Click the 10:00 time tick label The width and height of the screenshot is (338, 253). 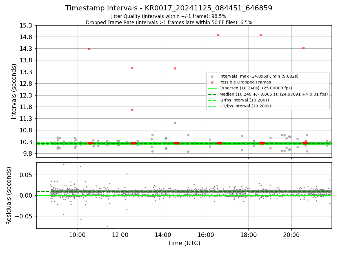tap(77, 234)
